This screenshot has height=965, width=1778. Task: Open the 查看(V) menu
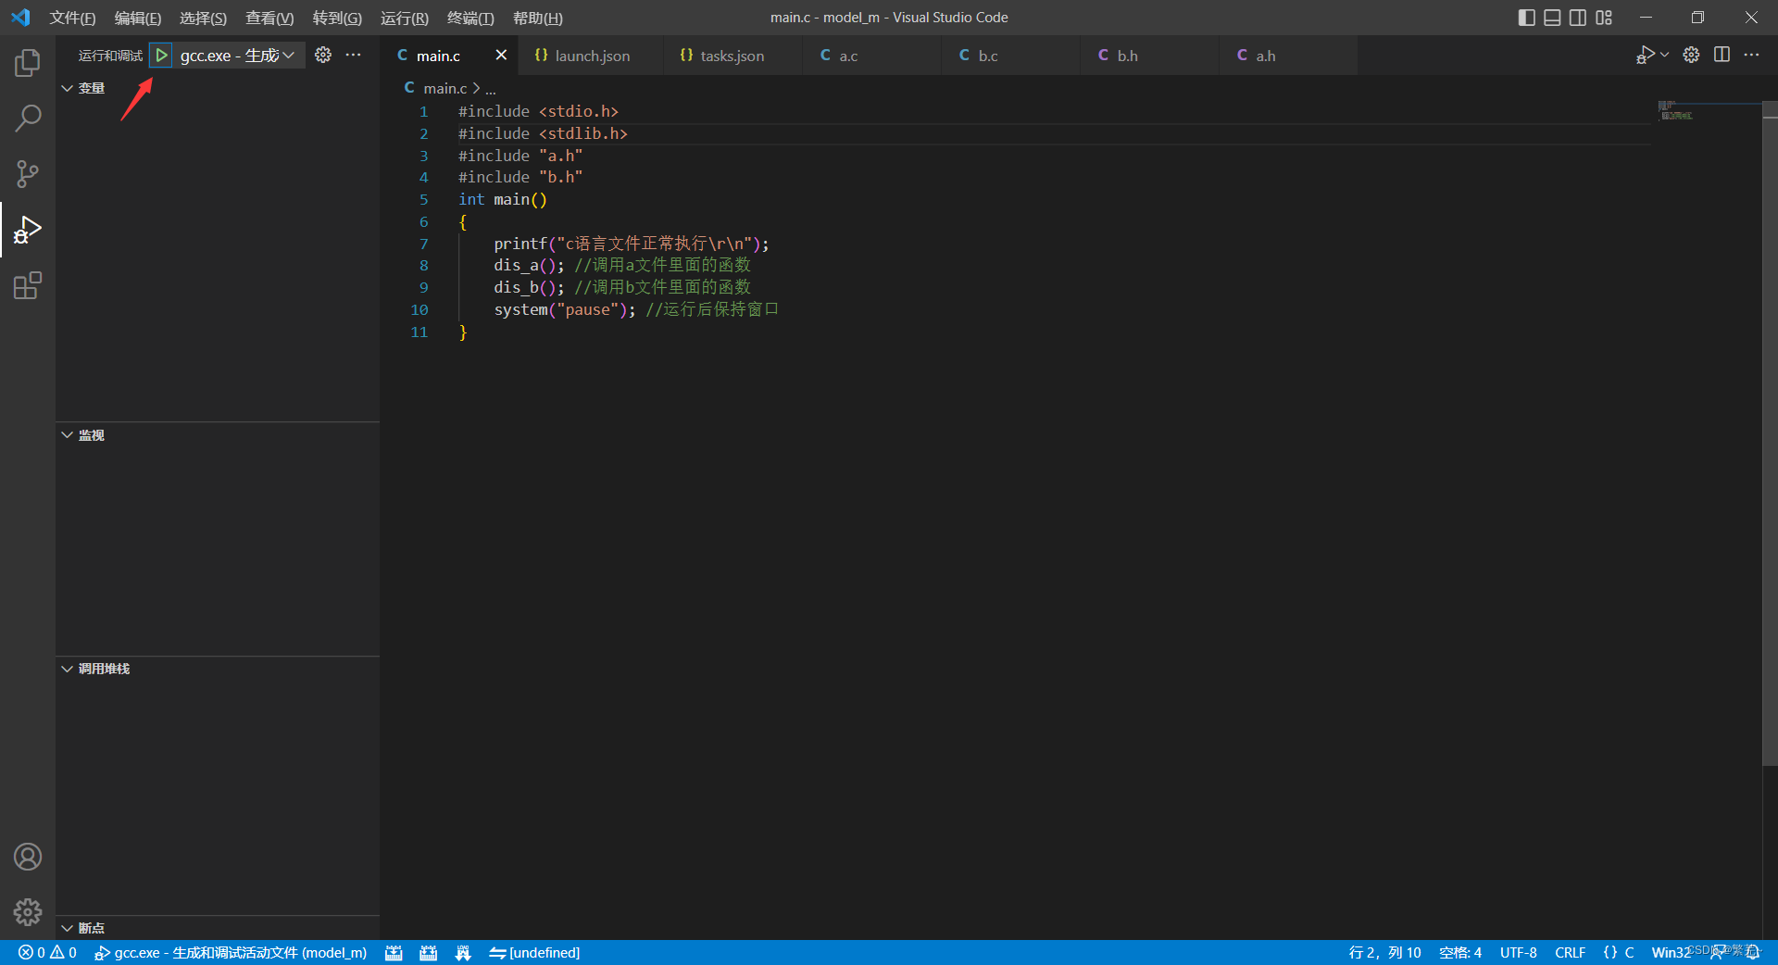(x=269, y=18)
